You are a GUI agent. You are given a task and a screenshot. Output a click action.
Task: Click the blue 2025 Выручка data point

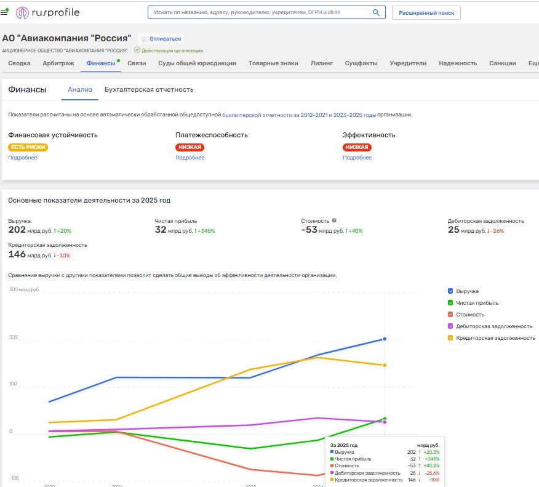385,339
